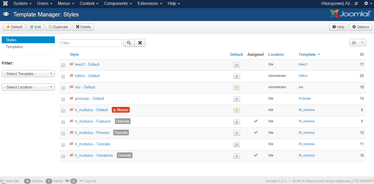Click the default star for rt_modulus - Default
This screenshot has width=374, height=184.
coord(237,110)
